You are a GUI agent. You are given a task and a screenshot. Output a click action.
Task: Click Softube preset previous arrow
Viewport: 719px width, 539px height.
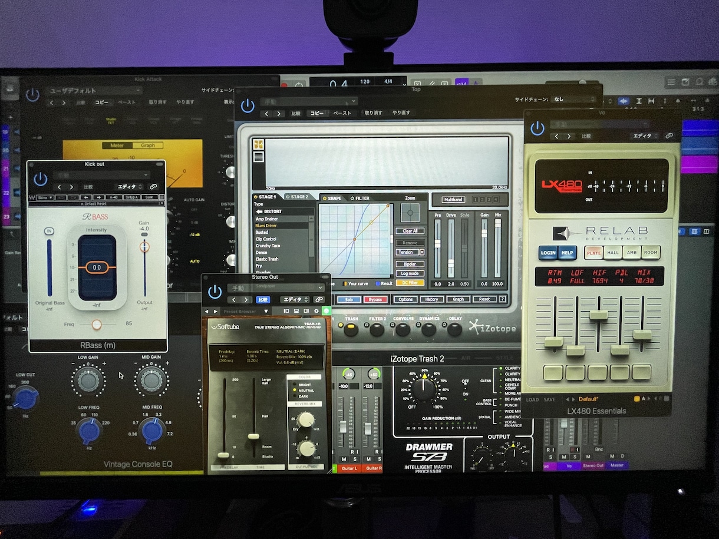(x=206, y=311)
